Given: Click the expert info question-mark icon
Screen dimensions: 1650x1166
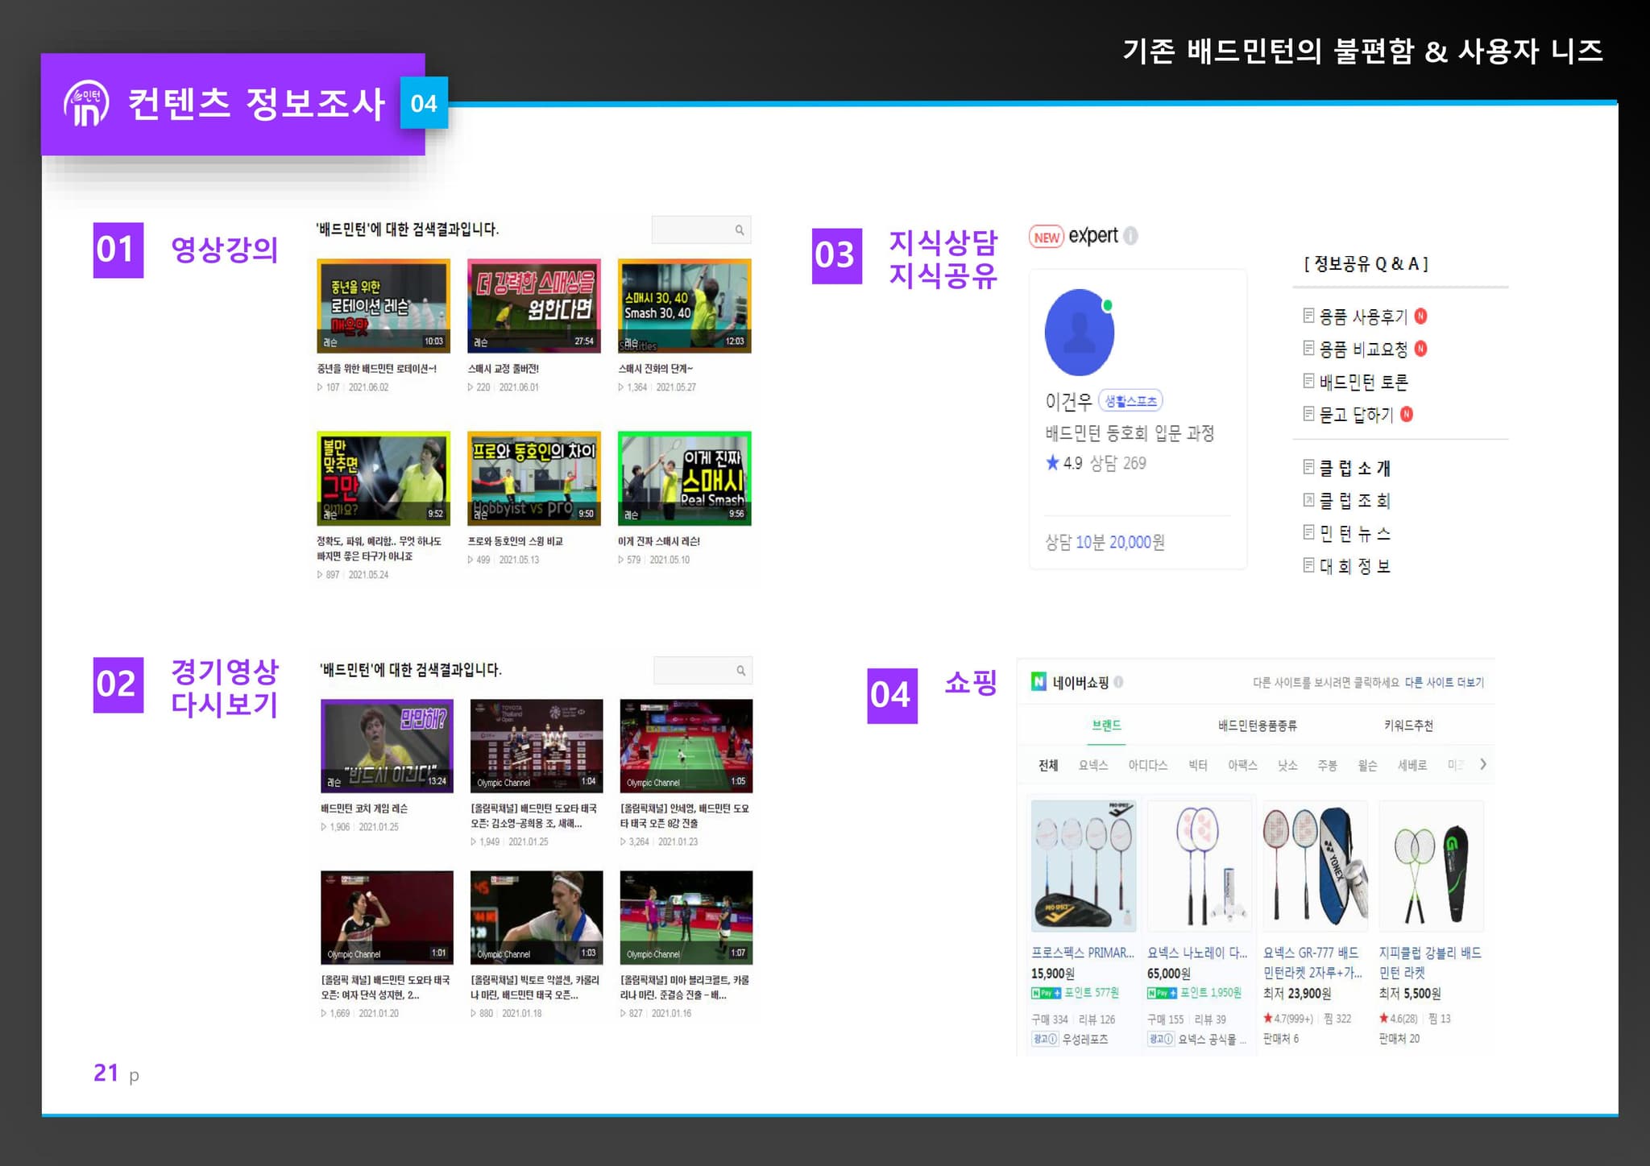Looking at the screenshot, I should [x=1130, y=236].
